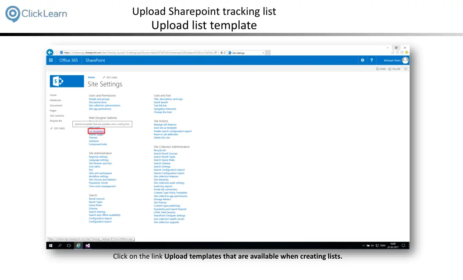Click the taskbar search magnifier
Image resolution: width=463 pixels, height=280 pixels.
pos(60,246)
